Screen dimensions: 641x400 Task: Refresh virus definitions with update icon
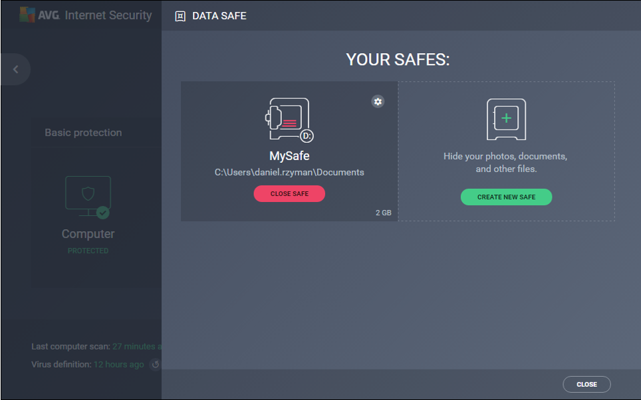pyautogui.click(x=156, y=364)
